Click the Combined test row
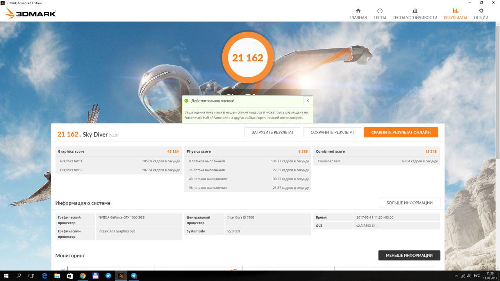Image resolution: width=500 pixels, height=281 pixels. point(377,161)
